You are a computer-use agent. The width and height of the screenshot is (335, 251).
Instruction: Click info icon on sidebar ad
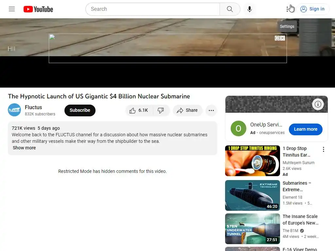[x=318, y=104]
